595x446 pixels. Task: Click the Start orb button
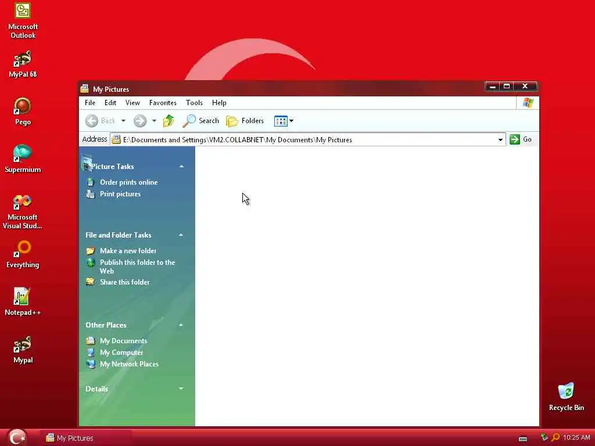pos(17,437)
